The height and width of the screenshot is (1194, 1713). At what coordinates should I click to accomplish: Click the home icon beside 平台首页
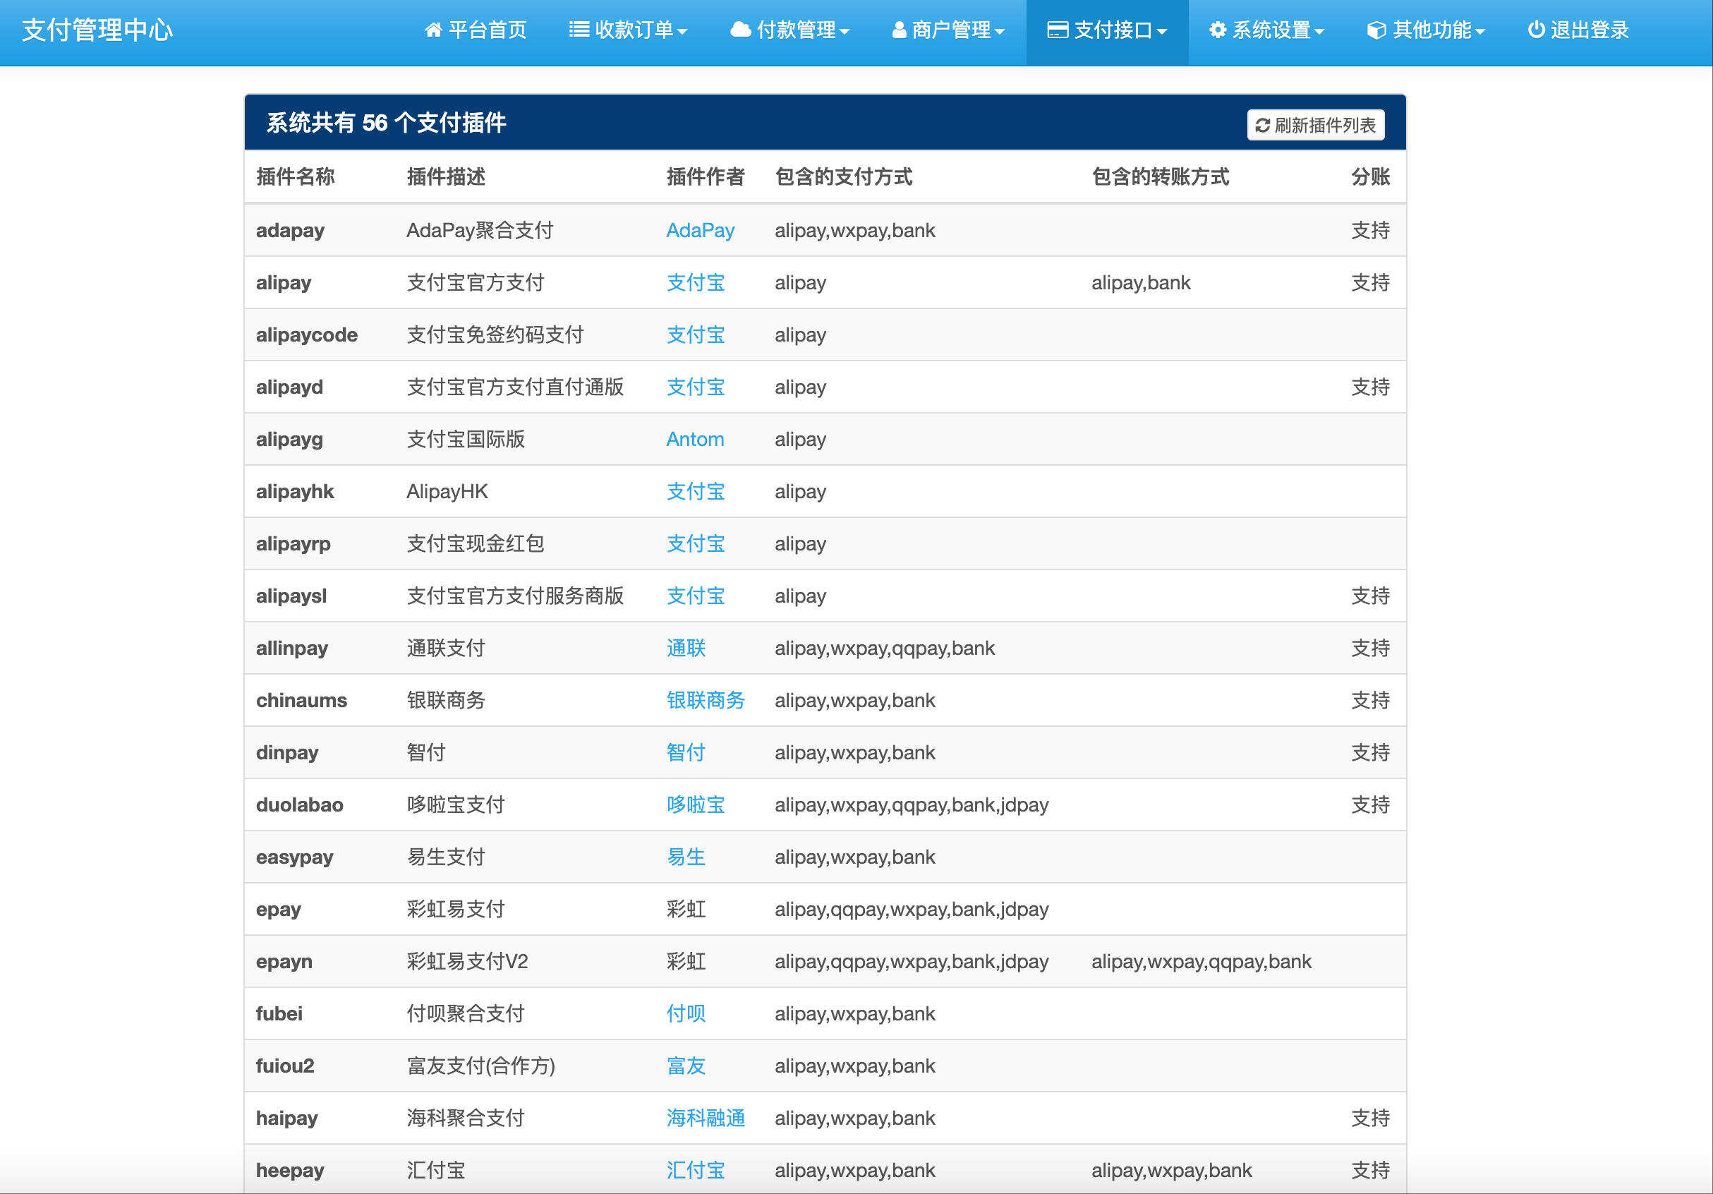[x=432, y=30]
